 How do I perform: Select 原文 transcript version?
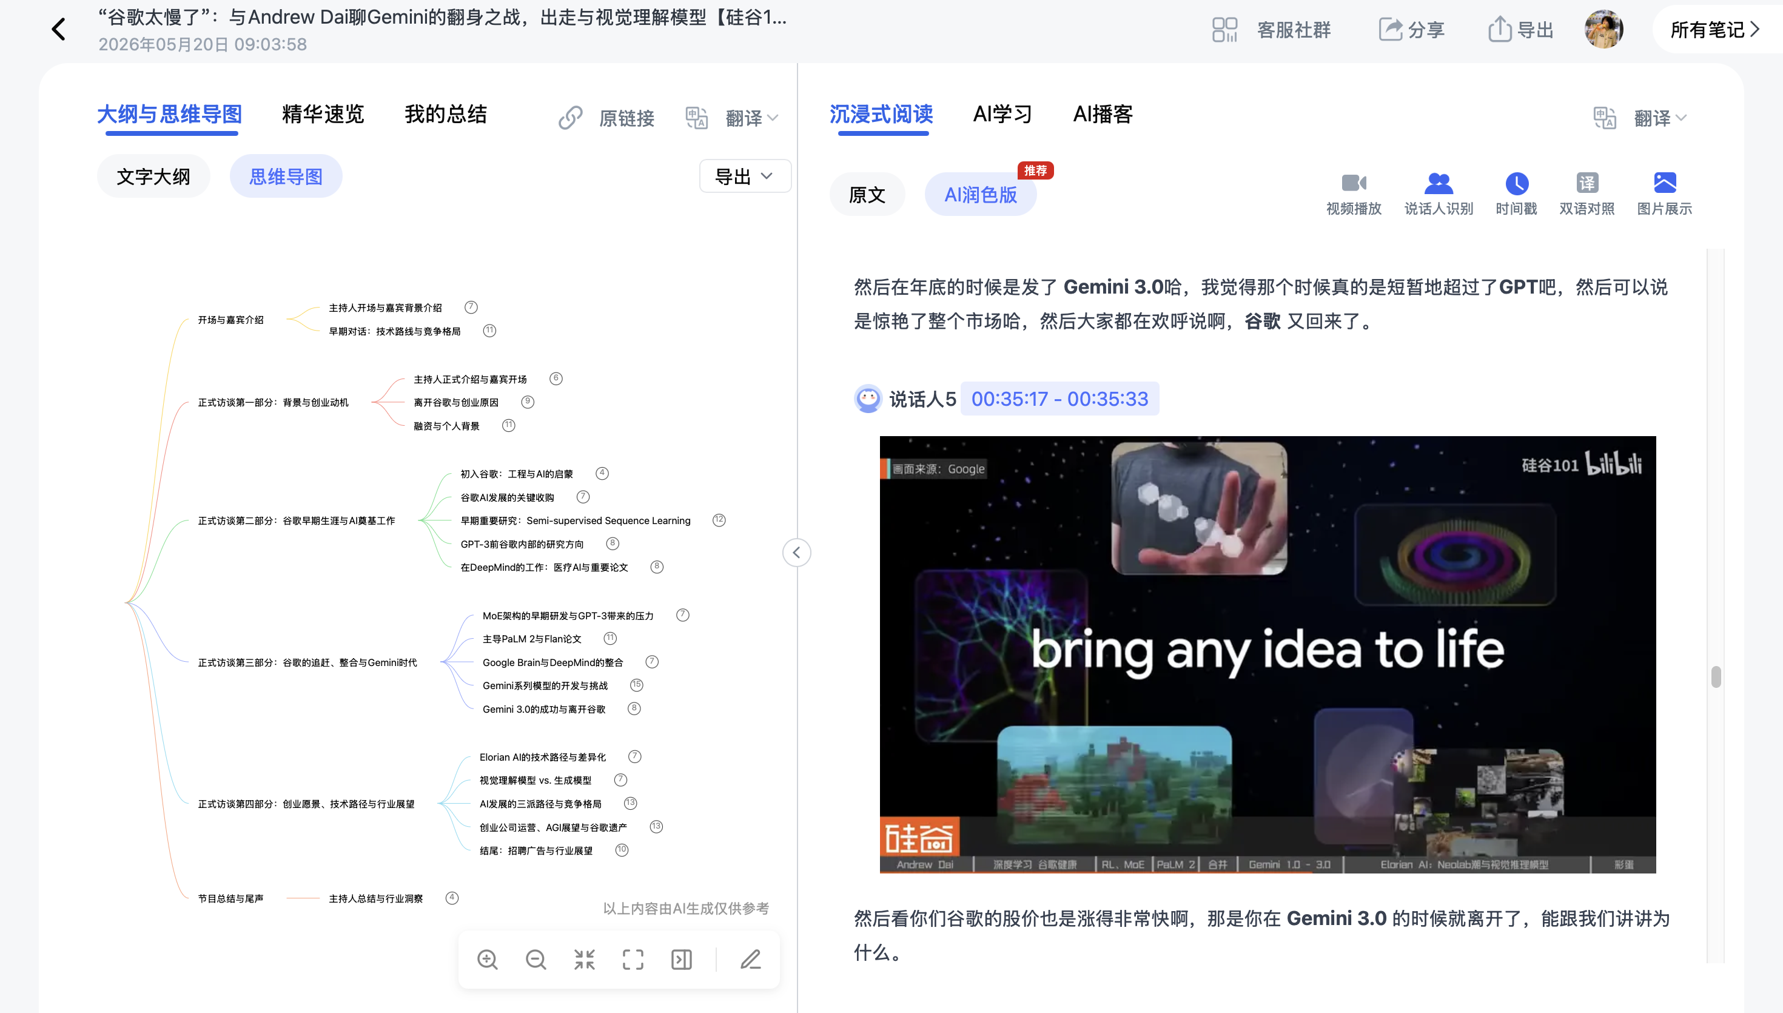point(867,194)
